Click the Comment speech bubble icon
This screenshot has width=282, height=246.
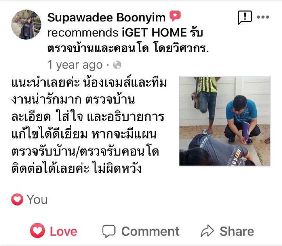(109, 231)
